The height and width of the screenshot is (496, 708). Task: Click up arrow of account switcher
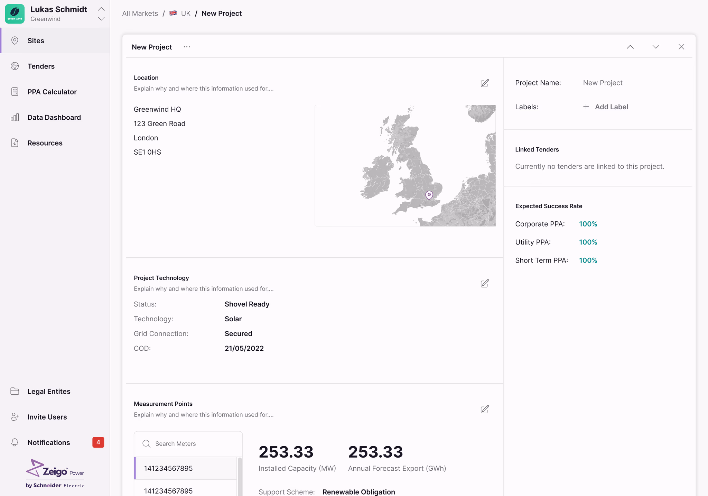101,9
